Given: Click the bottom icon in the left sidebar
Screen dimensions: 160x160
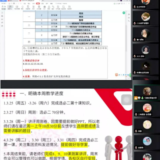Looking at the screenshot, I should point(2,26).
